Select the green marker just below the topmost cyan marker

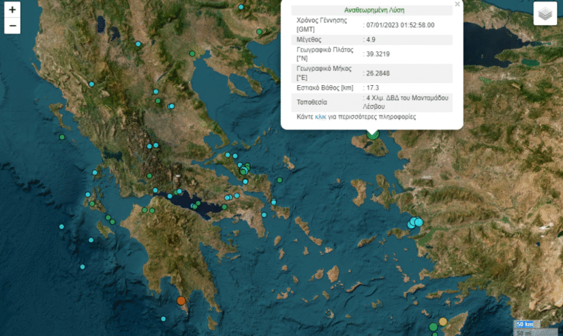258,31
